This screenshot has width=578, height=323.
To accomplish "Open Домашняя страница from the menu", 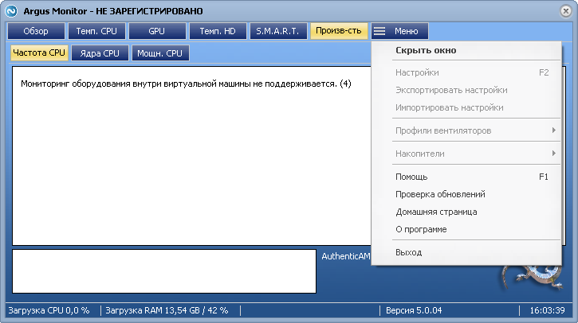I will click(x=466, y=212).
